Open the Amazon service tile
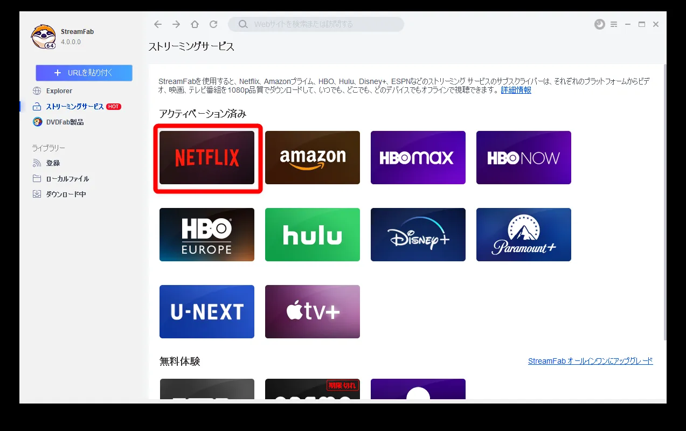 [313, 157]
